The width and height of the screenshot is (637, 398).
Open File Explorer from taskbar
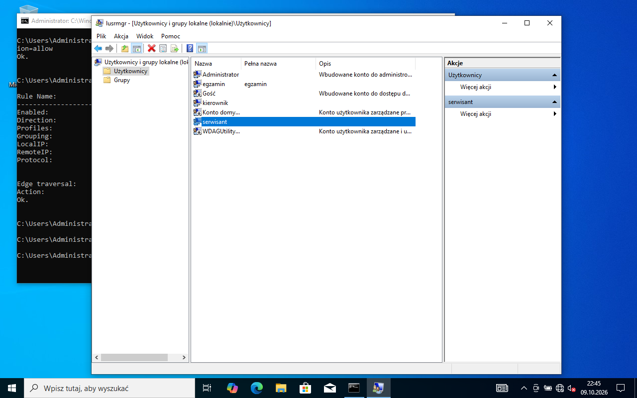(281, 388)
